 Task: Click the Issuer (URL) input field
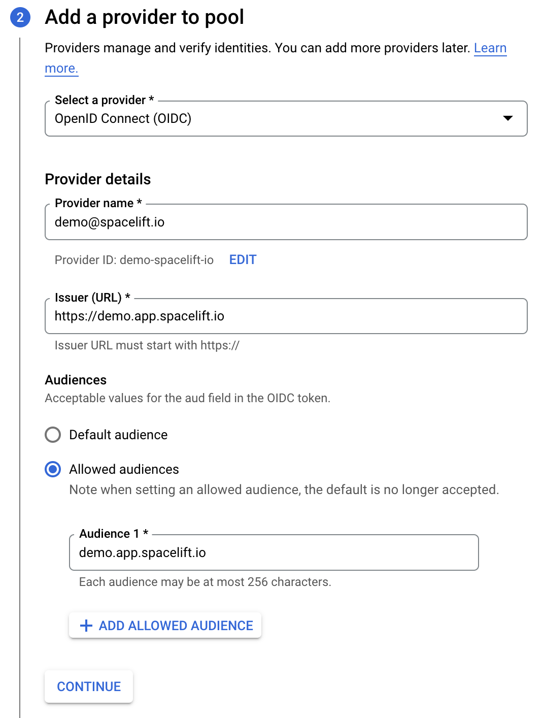(286, 316)
